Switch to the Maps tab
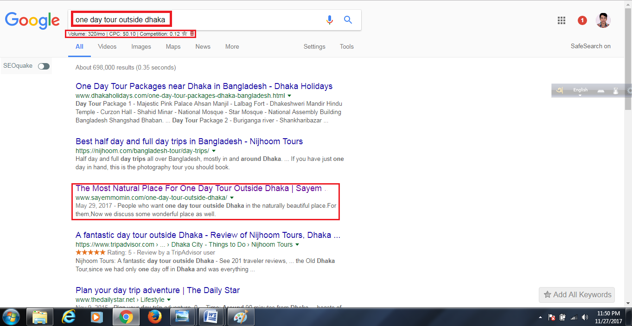 pos(173,46)
